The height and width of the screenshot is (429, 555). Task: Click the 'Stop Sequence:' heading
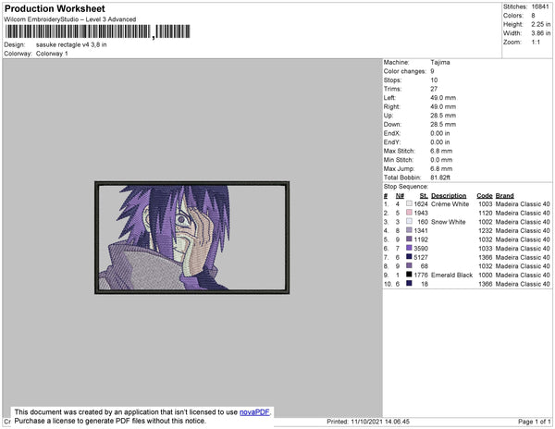pyautogui.click(x=406, y=187)
